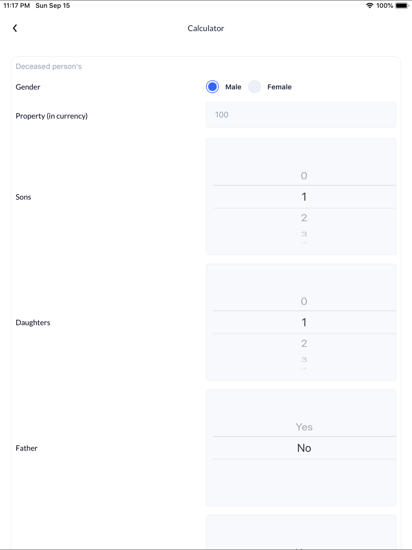
Task: Tap the battery status icon
Action: (402, 6)
